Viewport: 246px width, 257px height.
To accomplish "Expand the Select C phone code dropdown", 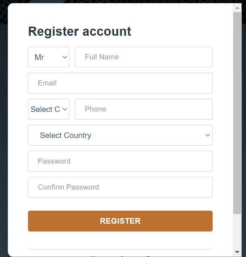I will tap(45, 109).
